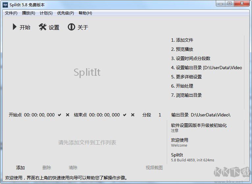Minimize the SplitIt window
The height and width of the screenshot is (184, 252).
pos(221,4)
